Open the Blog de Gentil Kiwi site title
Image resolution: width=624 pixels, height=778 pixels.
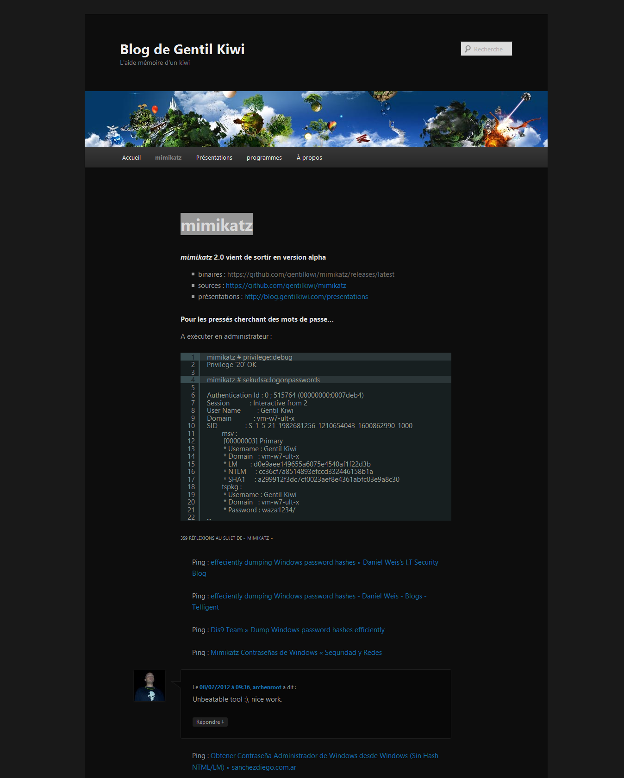(182, 50)
